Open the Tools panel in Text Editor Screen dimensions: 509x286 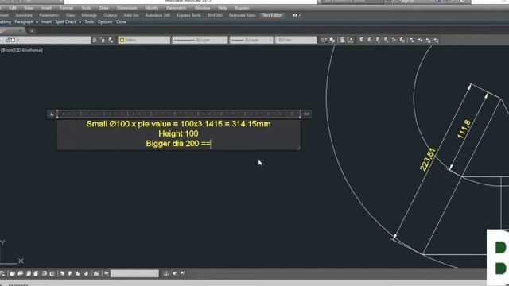click(89, 22)
